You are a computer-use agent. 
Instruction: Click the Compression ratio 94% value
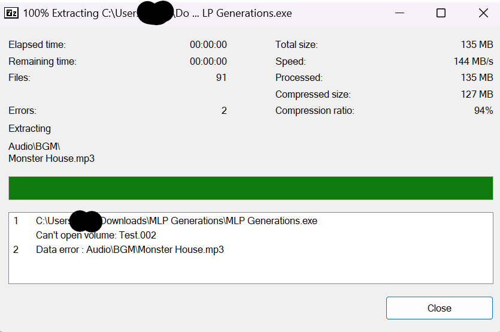pyautogui.click(x=483, y=110)
